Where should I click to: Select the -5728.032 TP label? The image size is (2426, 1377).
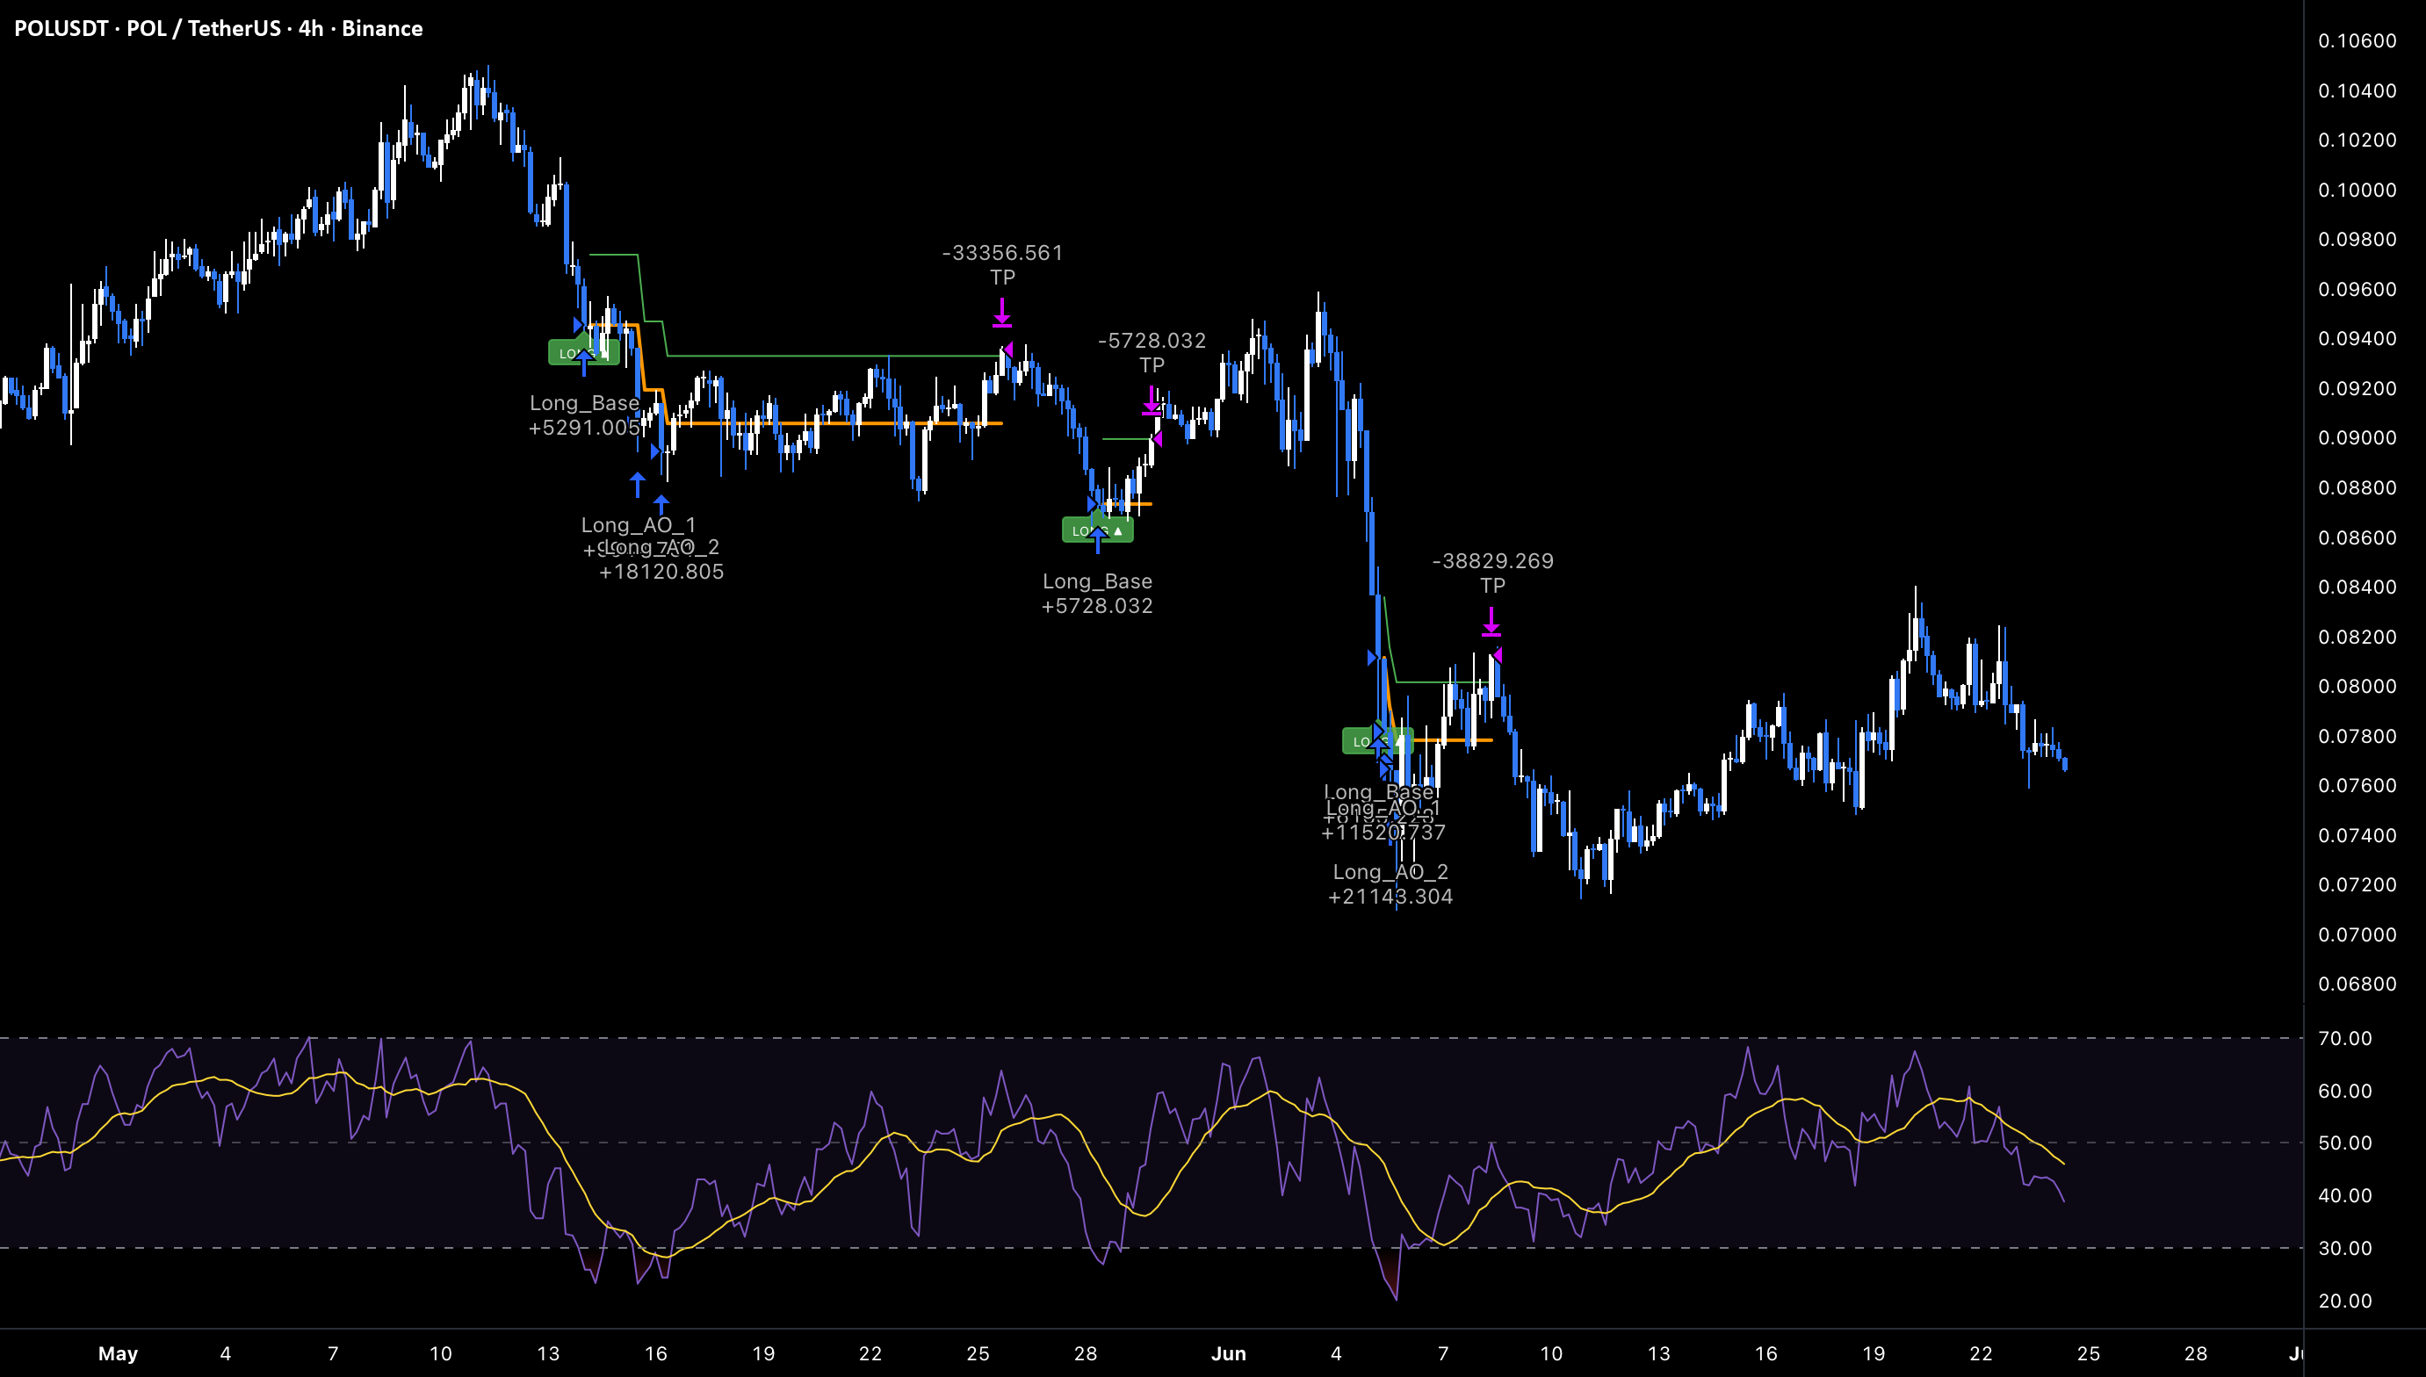pos(1152,353)
